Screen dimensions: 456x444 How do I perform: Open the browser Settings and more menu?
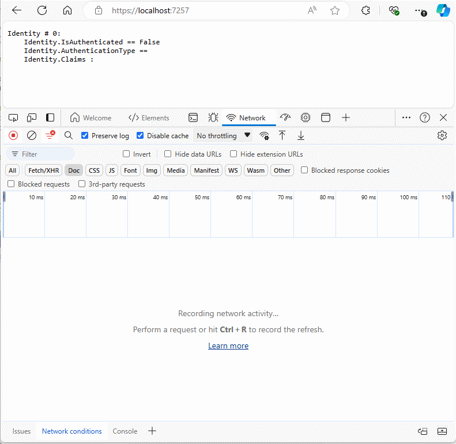pyautogui.click(x=420, y=11)
